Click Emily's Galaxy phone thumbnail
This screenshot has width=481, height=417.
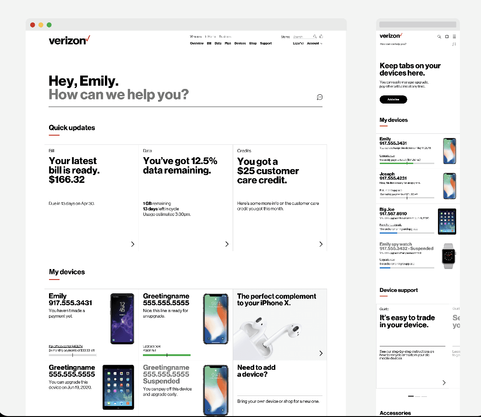point(122,318)
